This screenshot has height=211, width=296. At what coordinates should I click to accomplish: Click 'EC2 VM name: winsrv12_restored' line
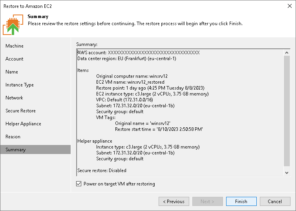pos(130,82)
